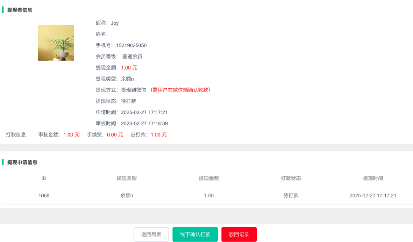Click the 提现金额 table column header
This screenshot has width=413, height=242.
(x=209, y=178)
